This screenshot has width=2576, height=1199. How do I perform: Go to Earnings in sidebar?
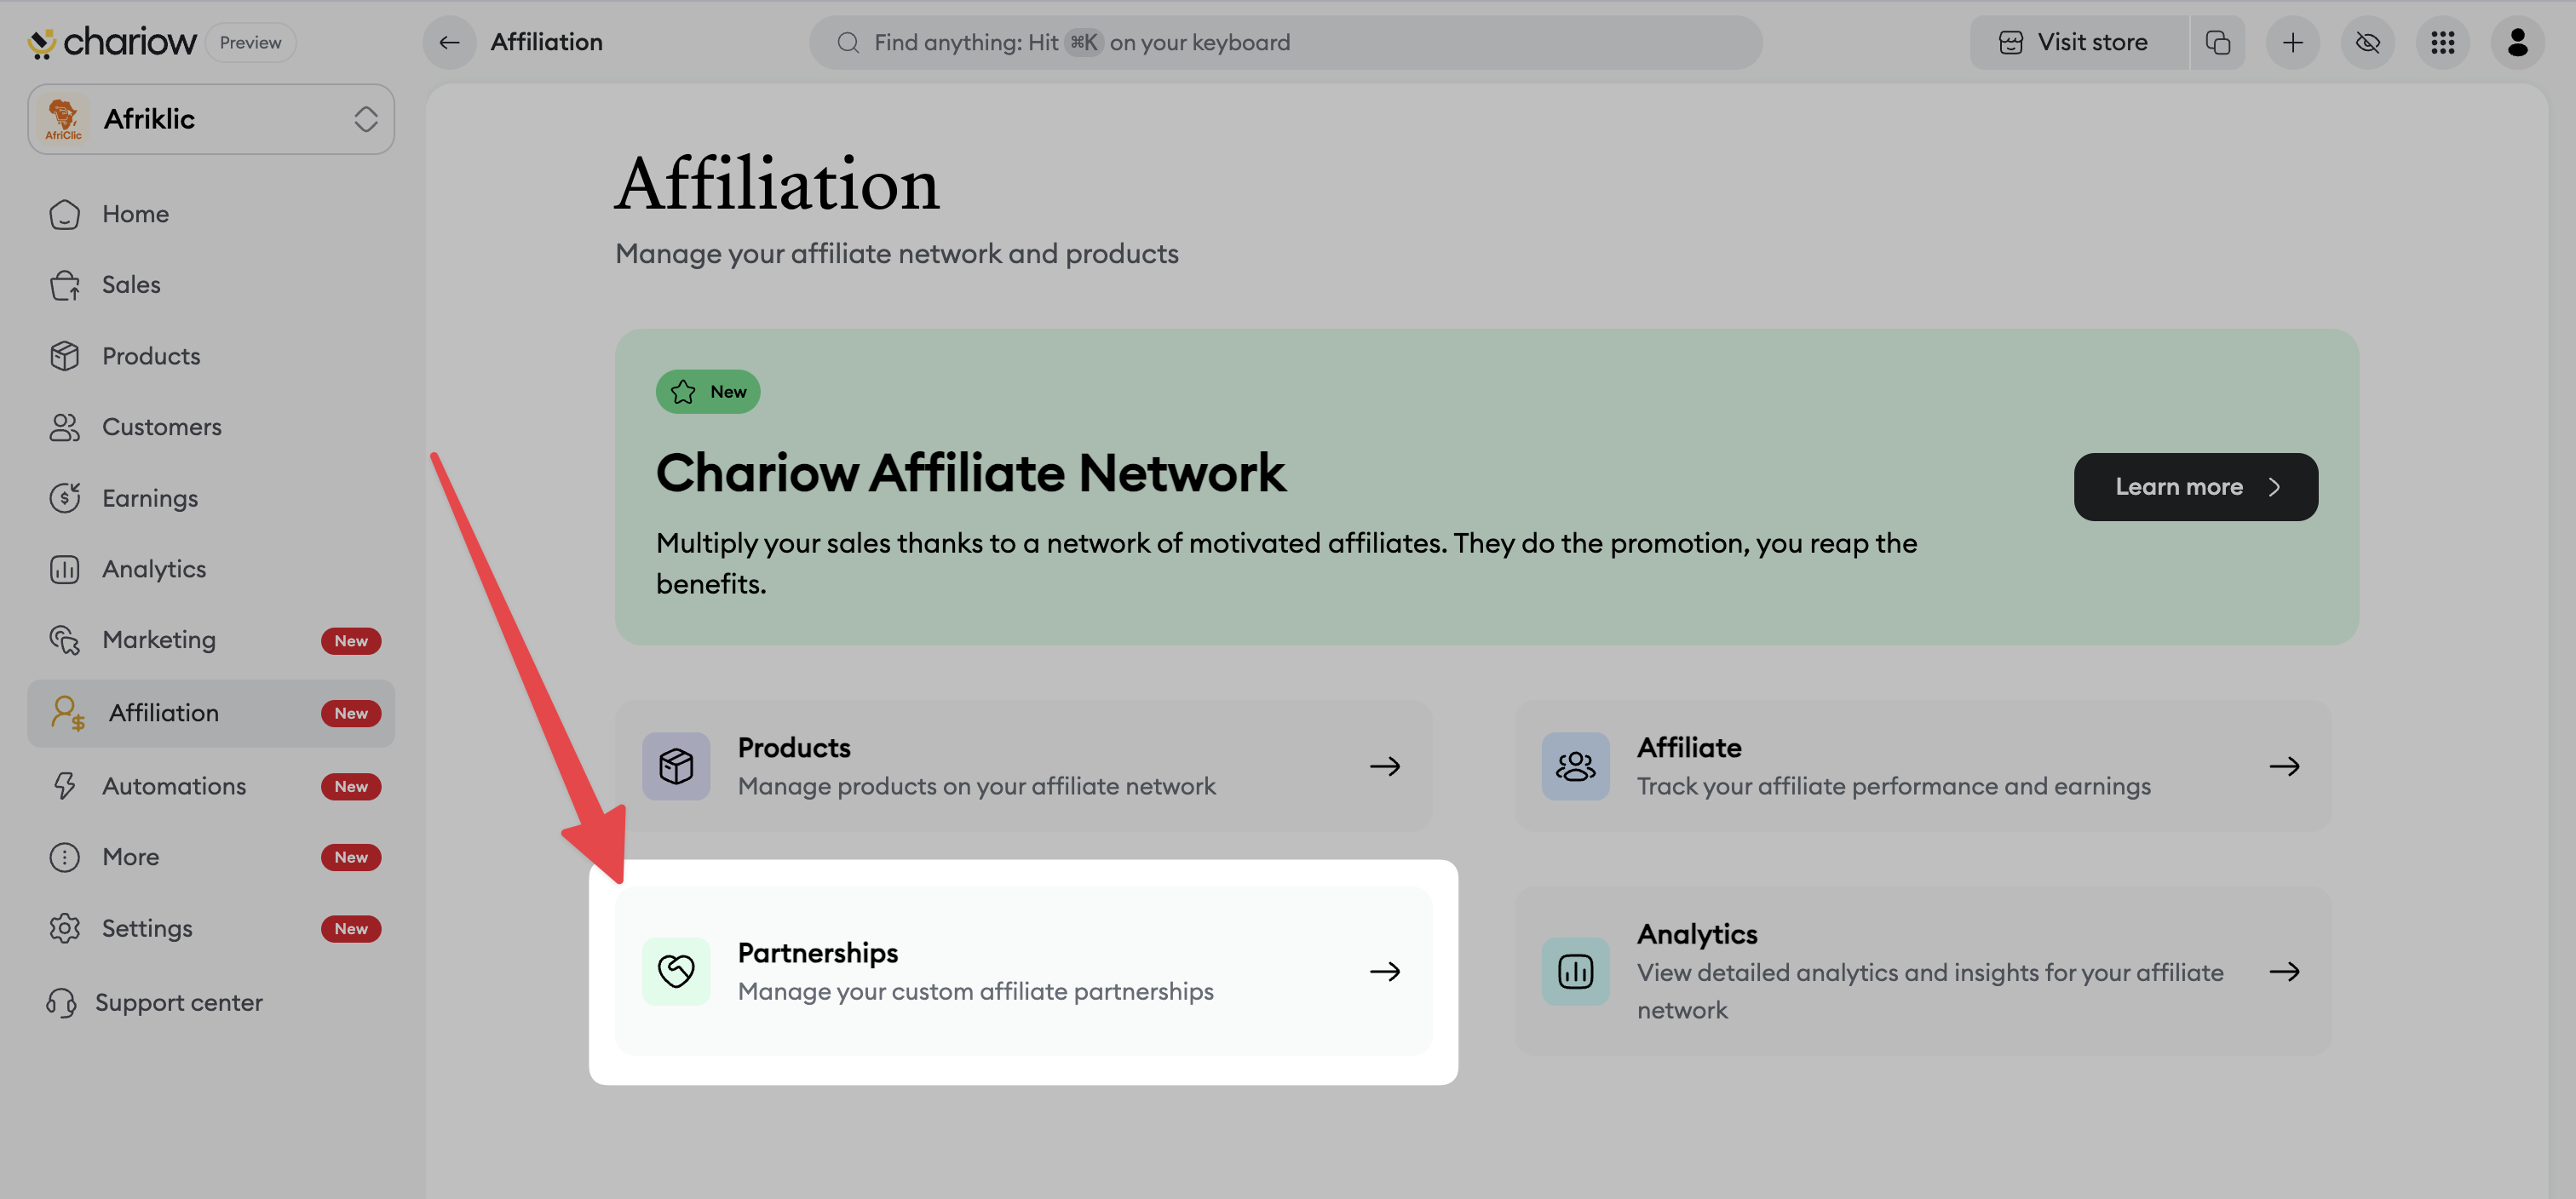pyautogui.click(x=150, y=497)
